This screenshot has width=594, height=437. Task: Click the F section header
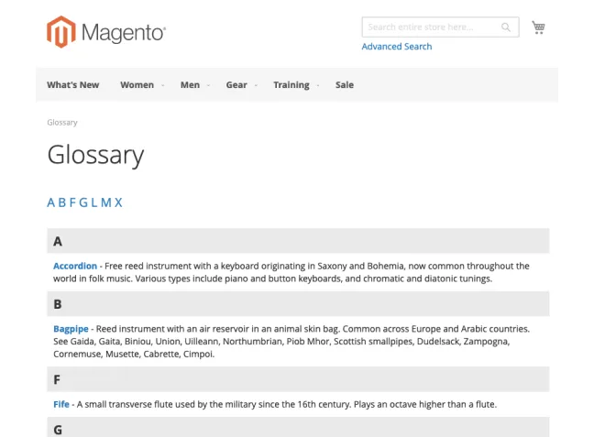298,379
